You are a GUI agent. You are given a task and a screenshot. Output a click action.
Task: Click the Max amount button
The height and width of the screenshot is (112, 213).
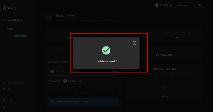pyautogui.click(x=115, y=71)
